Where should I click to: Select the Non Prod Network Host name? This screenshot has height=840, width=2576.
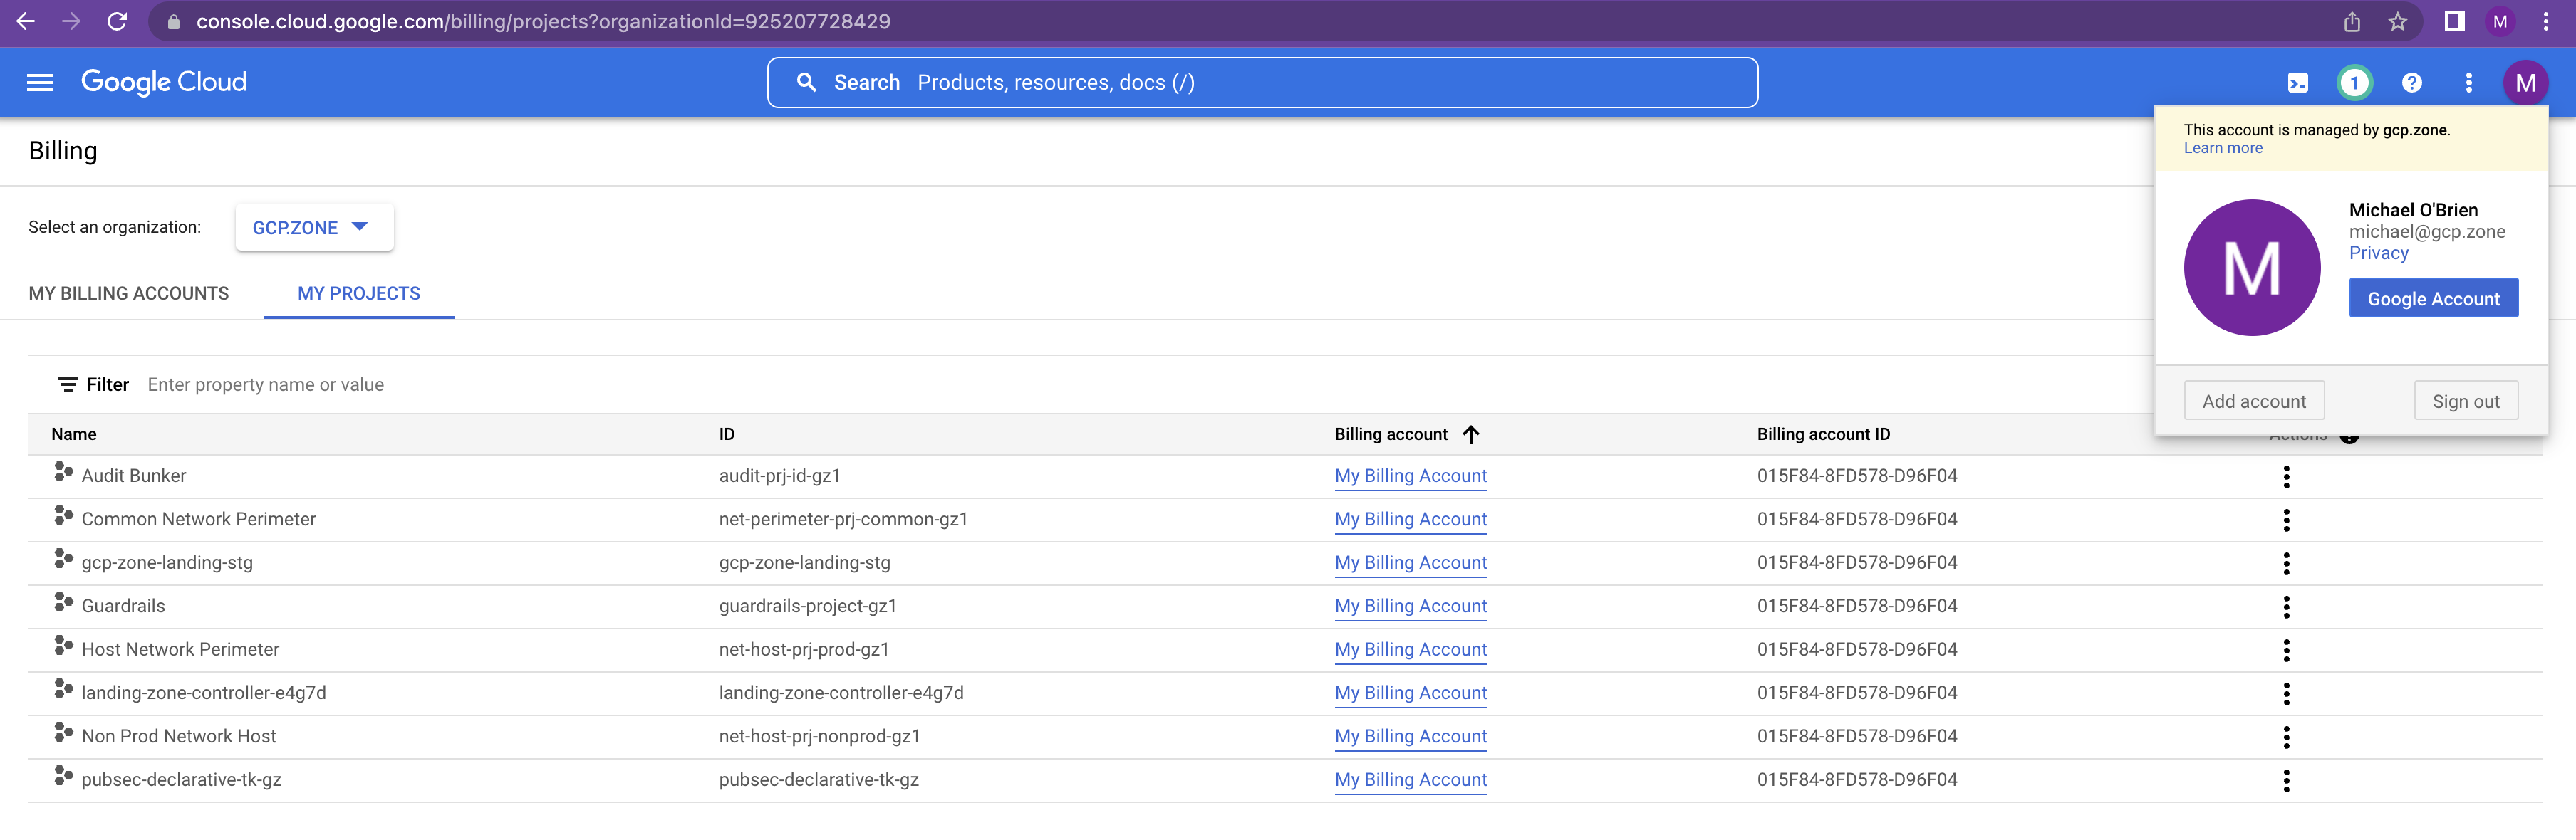pyautogui.click(x=178, y=737)
